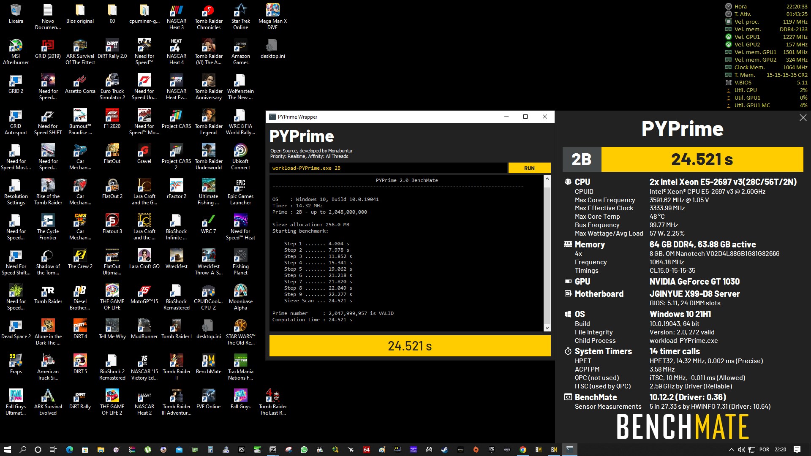
Task: Open the DiRT Rally 2.0 shortcut
Action: [x=112, y=49]
